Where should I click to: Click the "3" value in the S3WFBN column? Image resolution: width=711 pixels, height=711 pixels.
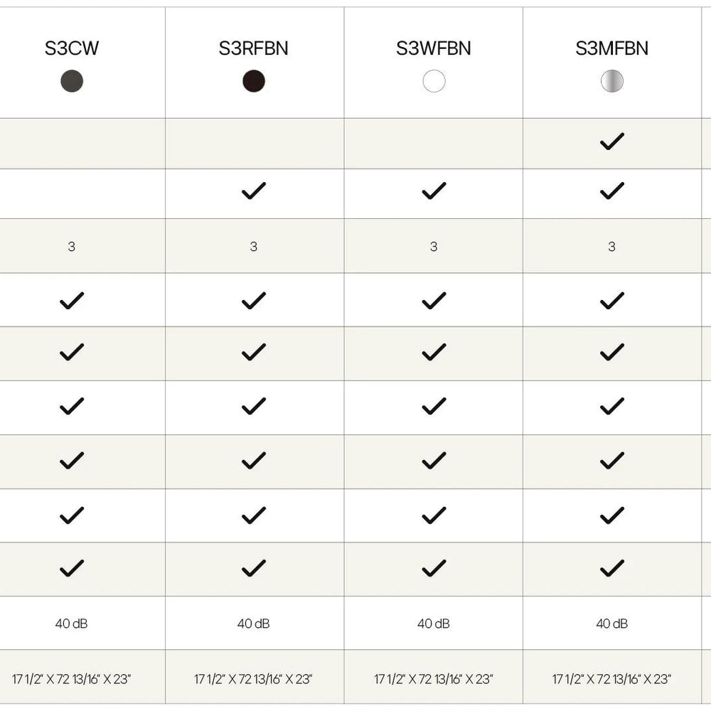(x=434, y=247)
